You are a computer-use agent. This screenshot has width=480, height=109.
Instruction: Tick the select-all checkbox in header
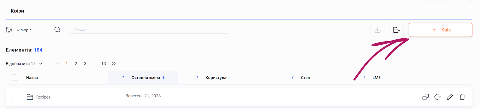coord(14,78)
